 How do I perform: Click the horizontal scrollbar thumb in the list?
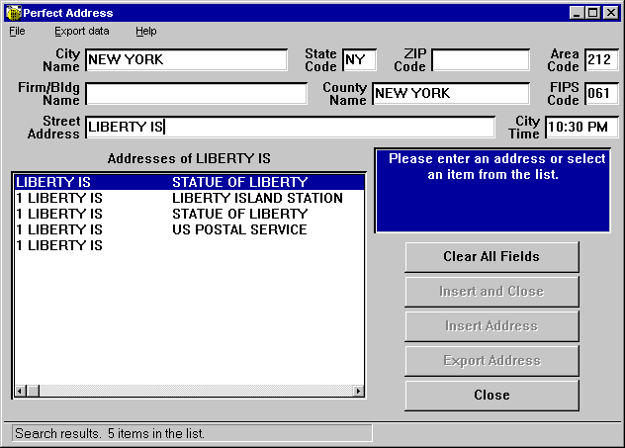[x=33, y=391]
